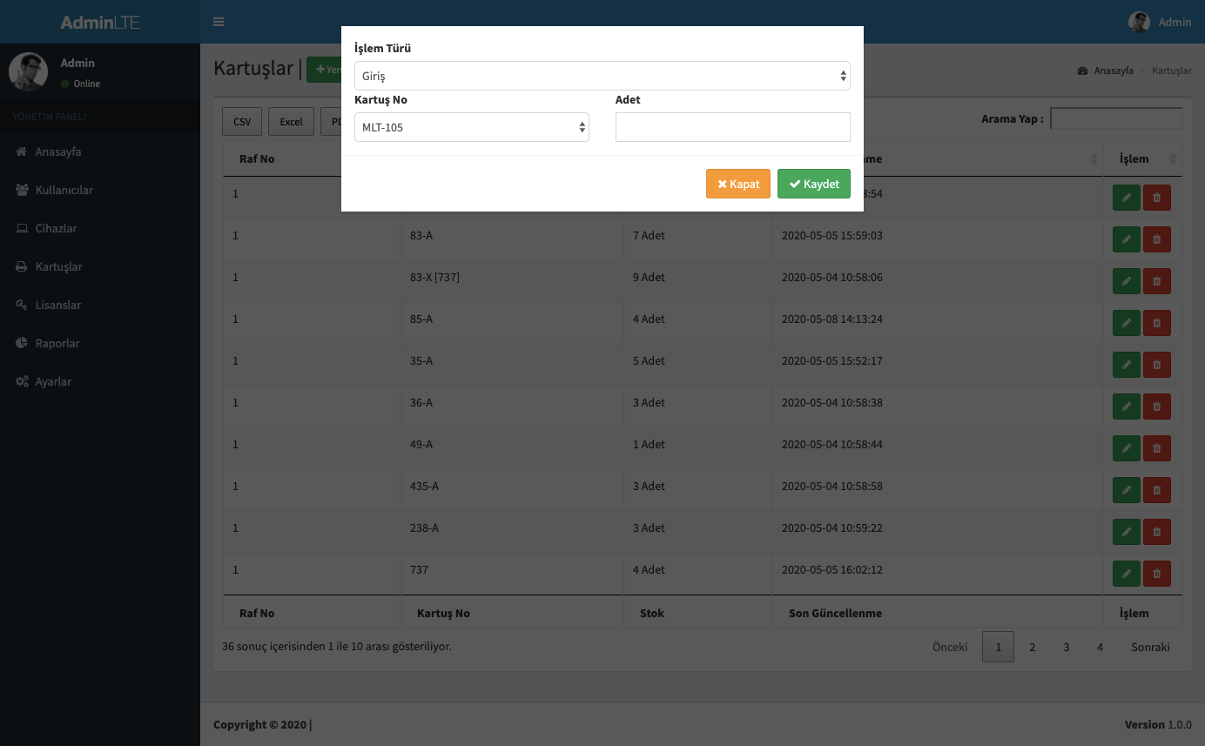This screenshot has width=1205, height=746.
Task: Delete the 83-A cartridge row
Action: point(1157,239)
